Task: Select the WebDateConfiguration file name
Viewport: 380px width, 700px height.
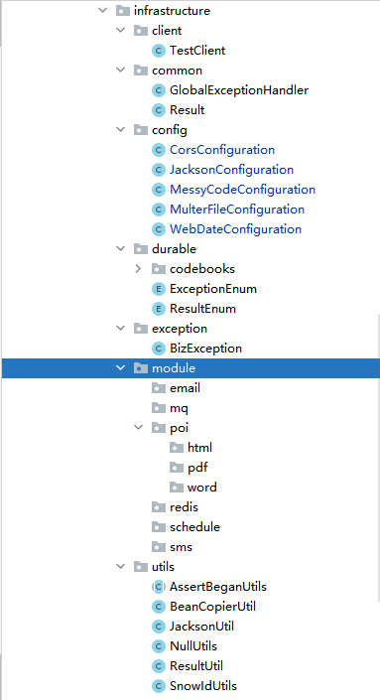Action: 235,229
